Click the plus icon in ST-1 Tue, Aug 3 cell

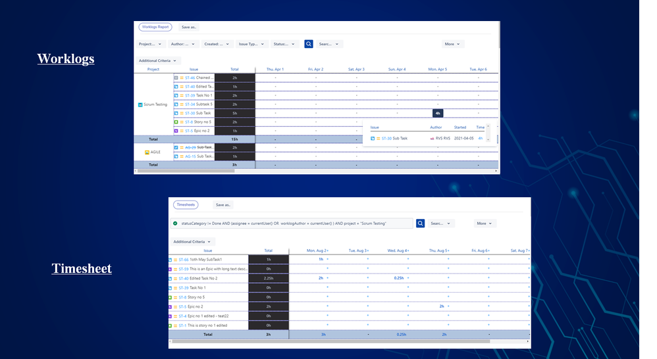point(368,325)
